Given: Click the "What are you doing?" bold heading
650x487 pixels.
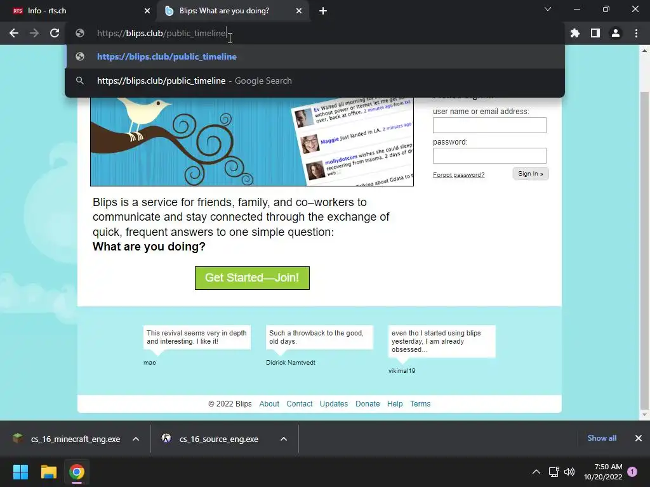Looking at the screenshot, I should pos(149,247).
